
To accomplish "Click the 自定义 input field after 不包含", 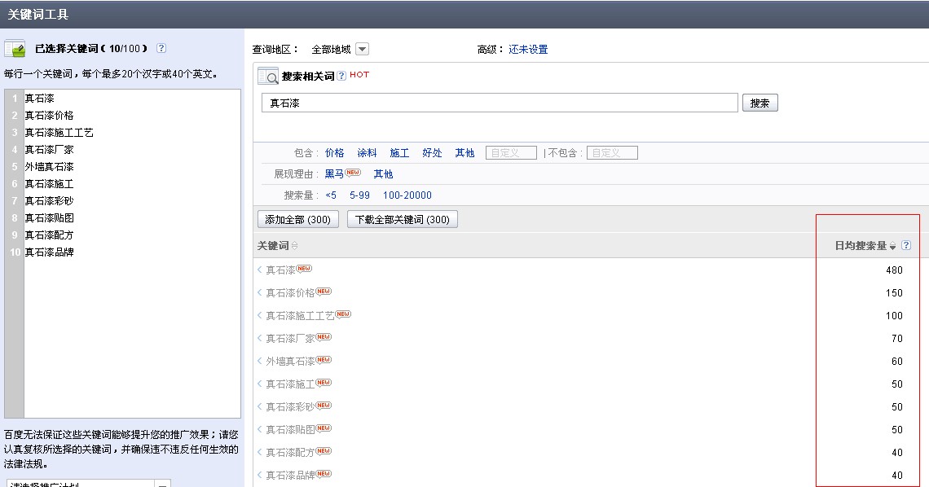I will click(x=612, y=152).
